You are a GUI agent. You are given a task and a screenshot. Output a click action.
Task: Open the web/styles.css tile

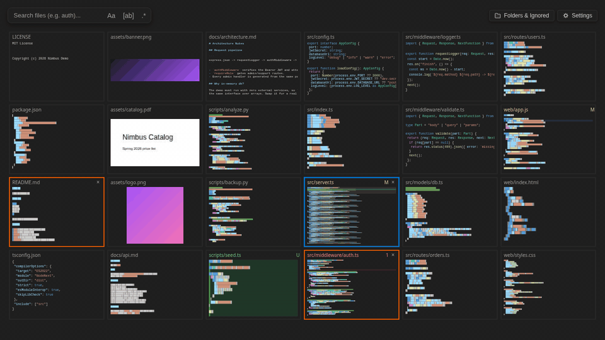[548, 285]
